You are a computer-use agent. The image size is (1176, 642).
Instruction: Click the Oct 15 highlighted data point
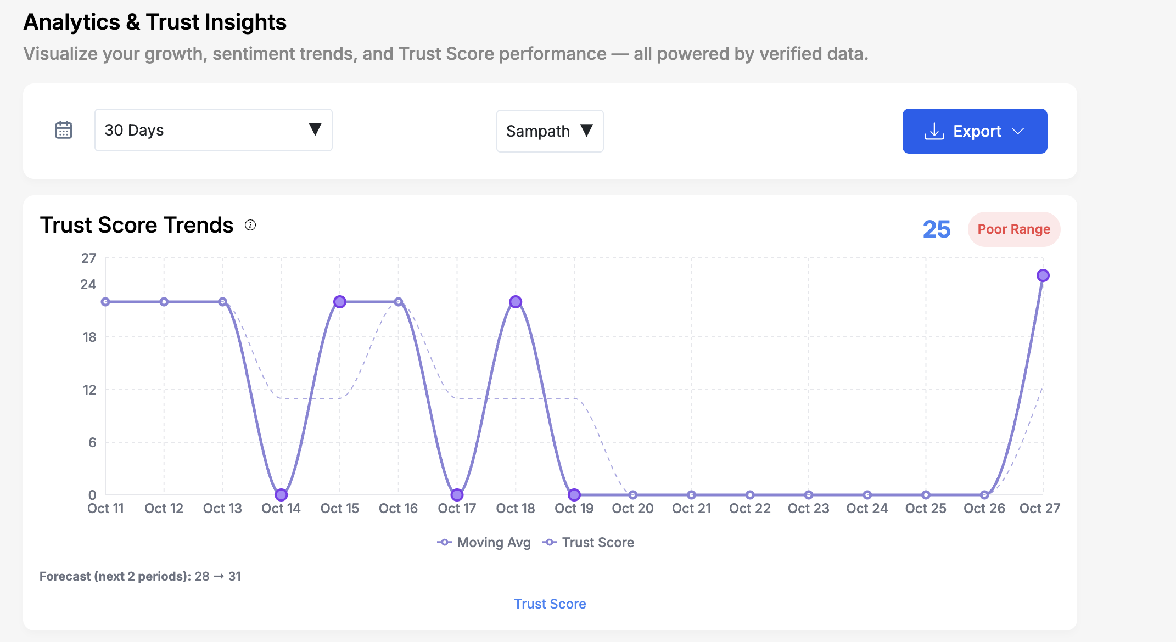point(339,301)
